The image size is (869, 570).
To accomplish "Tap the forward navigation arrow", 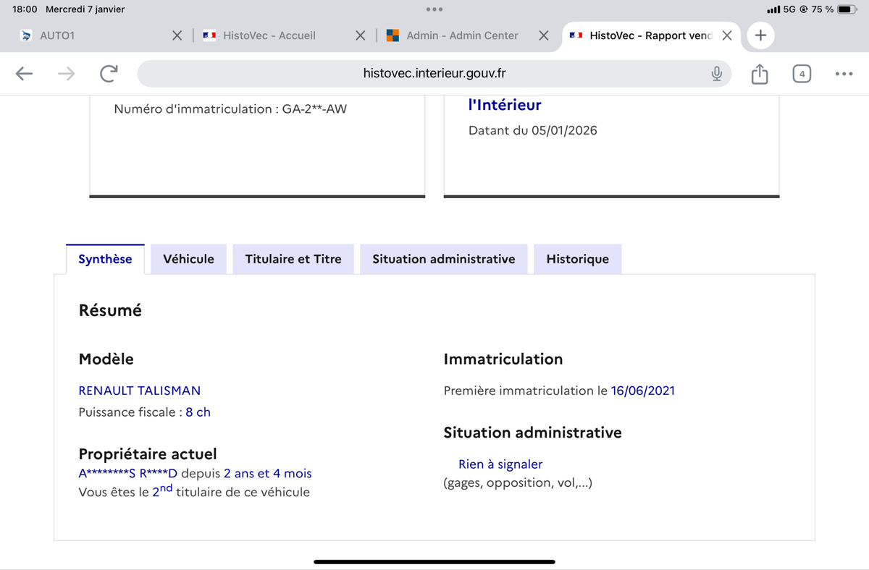I will 67,73.
